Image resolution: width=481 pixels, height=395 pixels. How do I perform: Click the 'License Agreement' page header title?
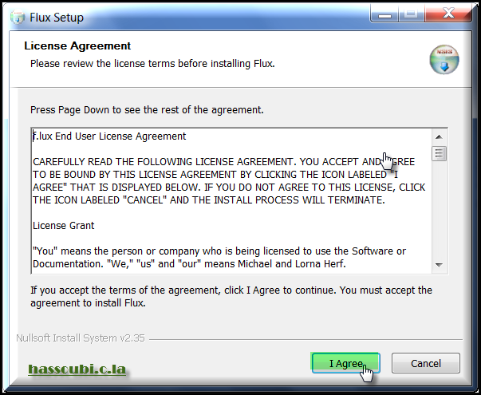(77, 45)
